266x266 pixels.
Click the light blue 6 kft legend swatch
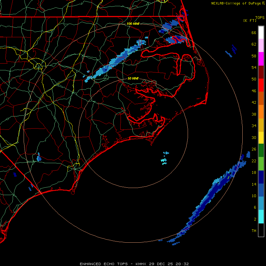point(261,203)
